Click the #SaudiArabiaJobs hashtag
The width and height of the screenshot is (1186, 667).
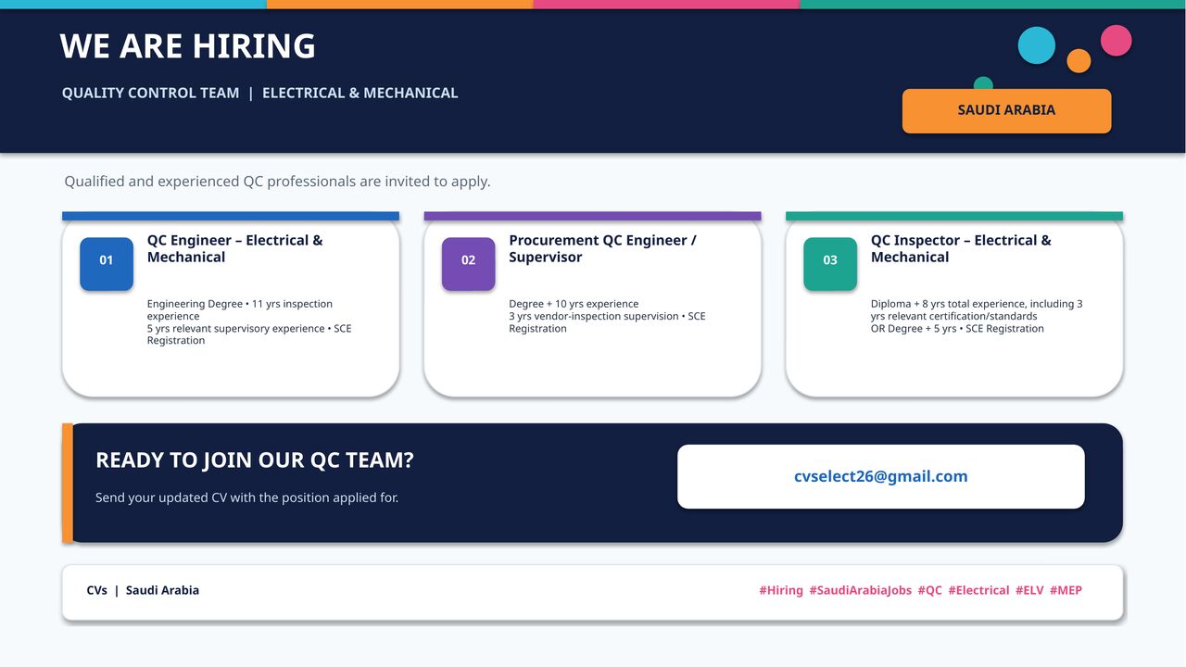(860, 590)
